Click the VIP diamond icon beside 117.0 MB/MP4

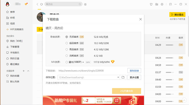coord(113,62)
